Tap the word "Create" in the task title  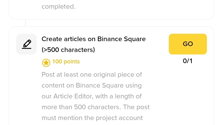click(x=52, y=39)
